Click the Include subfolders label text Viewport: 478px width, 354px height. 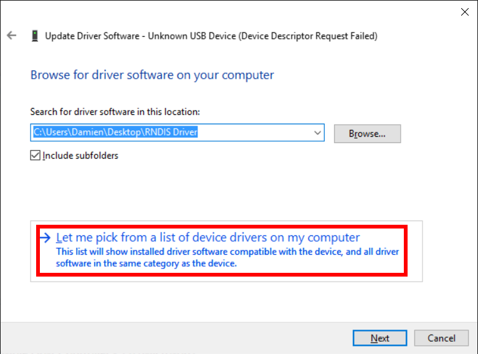(x=80, y=155)
